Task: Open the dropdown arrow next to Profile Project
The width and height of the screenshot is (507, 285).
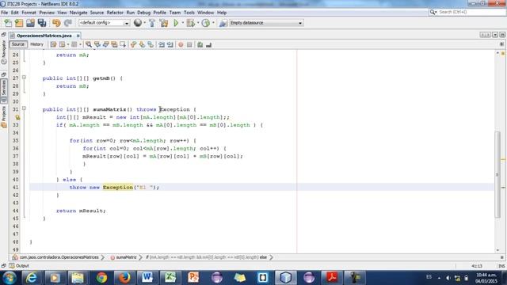Action: tap(213, 23)
